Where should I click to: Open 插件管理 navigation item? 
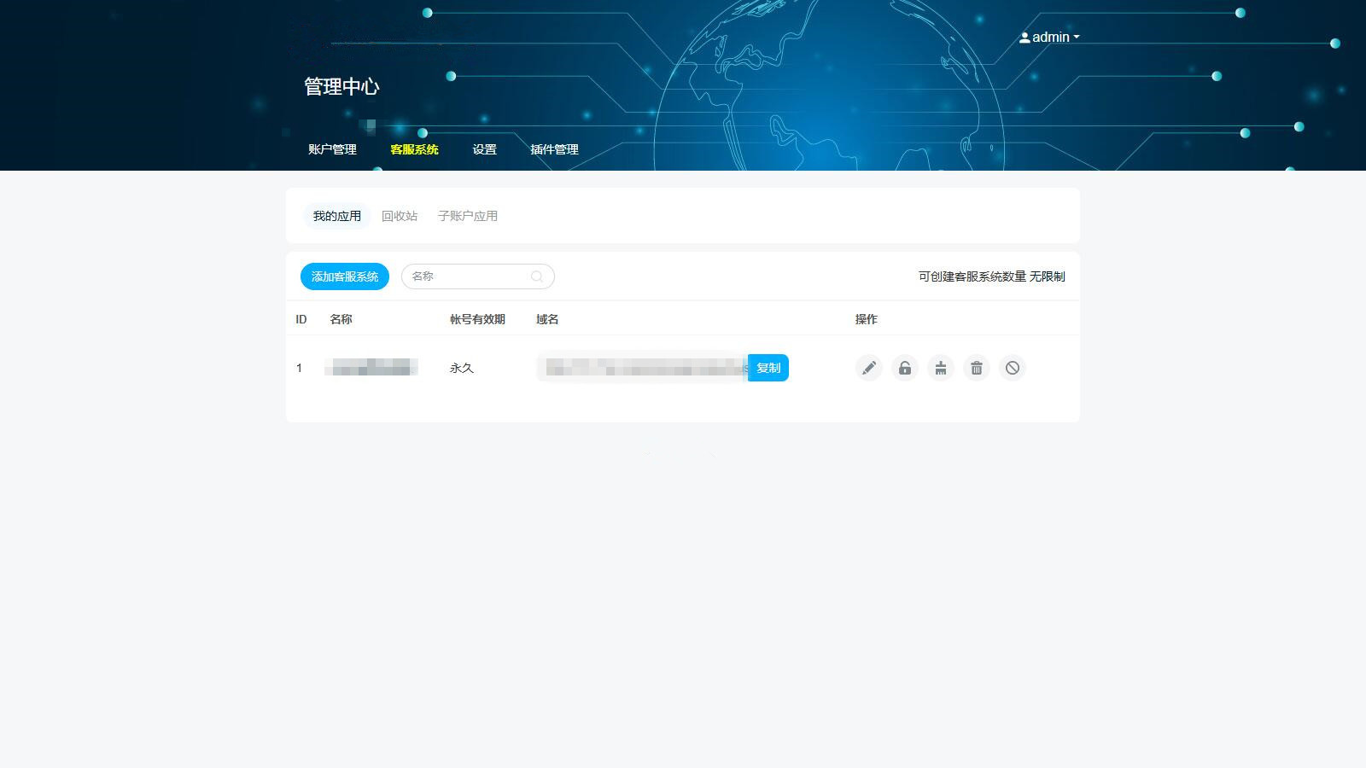coord(554,149)
